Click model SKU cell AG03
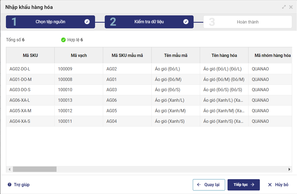 pos(127,90)
